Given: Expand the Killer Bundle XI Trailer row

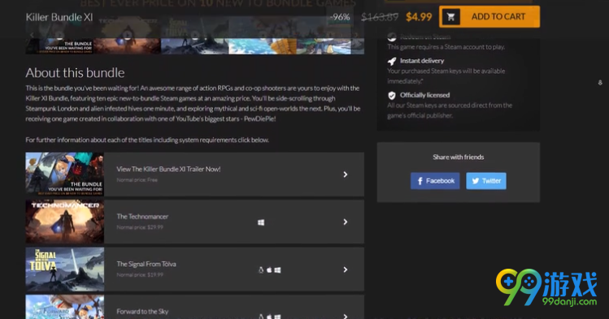Looking at the screenshot, I should (x=194, y=174).
